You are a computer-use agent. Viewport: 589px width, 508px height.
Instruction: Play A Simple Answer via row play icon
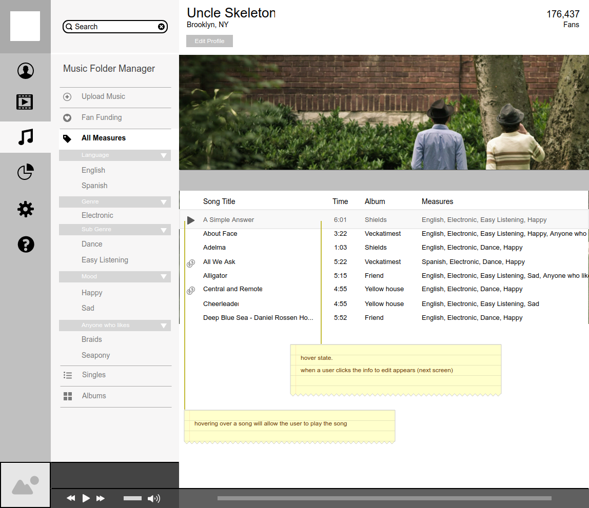(191, 220)
